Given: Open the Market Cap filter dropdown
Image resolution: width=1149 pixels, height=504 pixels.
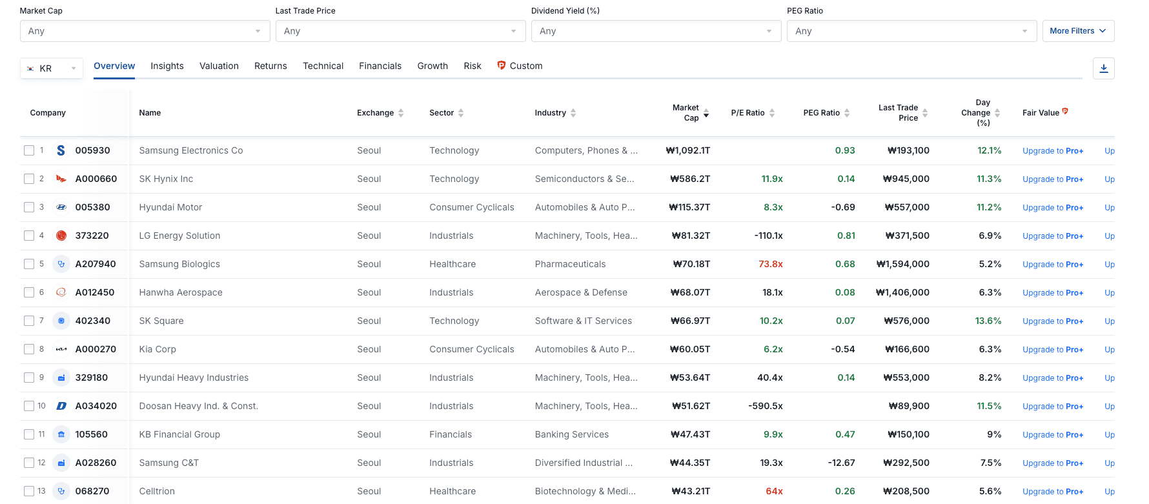Looking at the screenshot, I should [x=144, y=31].
